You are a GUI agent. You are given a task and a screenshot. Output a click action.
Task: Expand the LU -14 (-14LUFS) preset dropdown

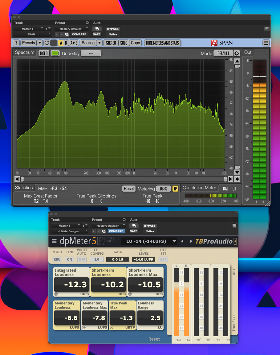click(174, 241)
